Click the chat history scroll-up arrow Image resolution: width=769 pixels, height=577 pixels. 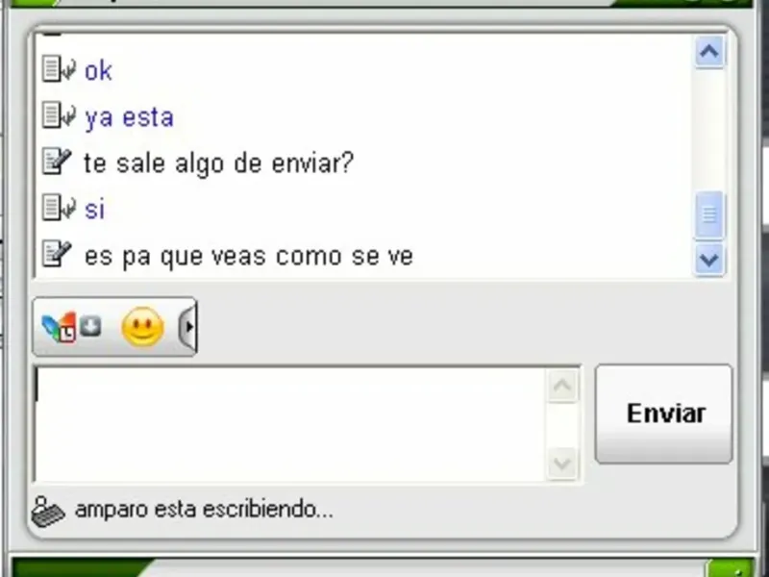tap(709, 52)
